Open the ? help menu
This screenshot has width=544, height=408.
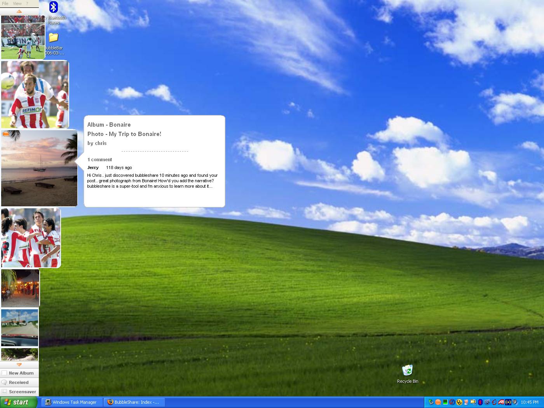27,3
